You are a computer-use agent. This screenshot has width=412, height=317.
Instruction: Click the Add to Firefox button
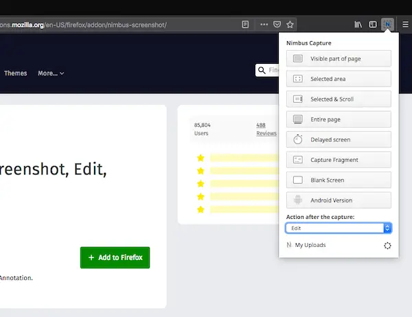click(115, 257)
